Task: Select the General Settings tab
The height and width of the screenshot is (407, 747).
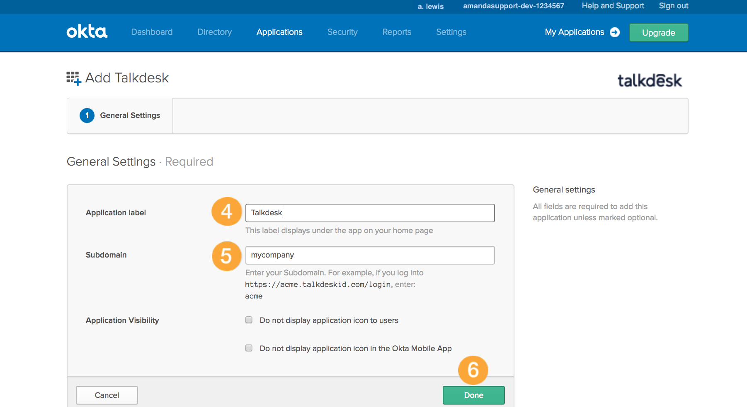Action: (x=120, y=116)
